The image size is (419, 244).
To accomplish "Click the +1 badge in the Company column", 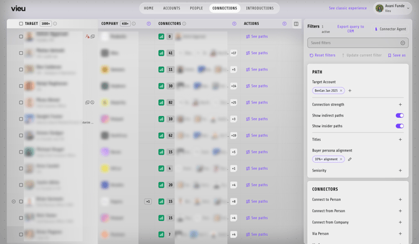I will [148, 202].
